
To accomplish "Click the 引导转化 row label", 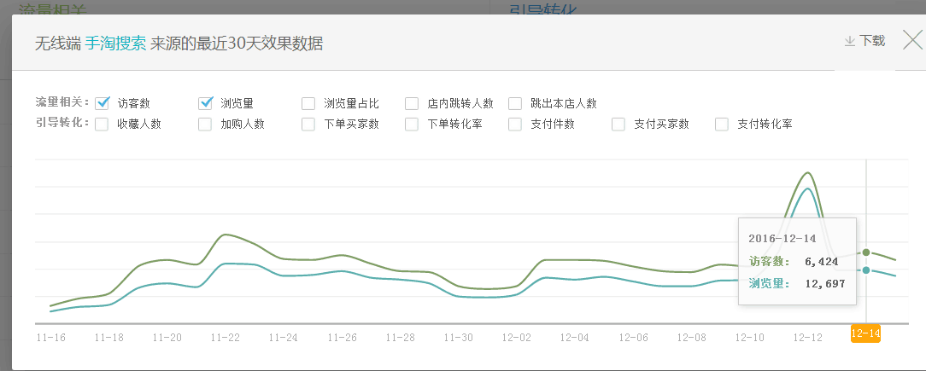I will (x=62, y=123).
